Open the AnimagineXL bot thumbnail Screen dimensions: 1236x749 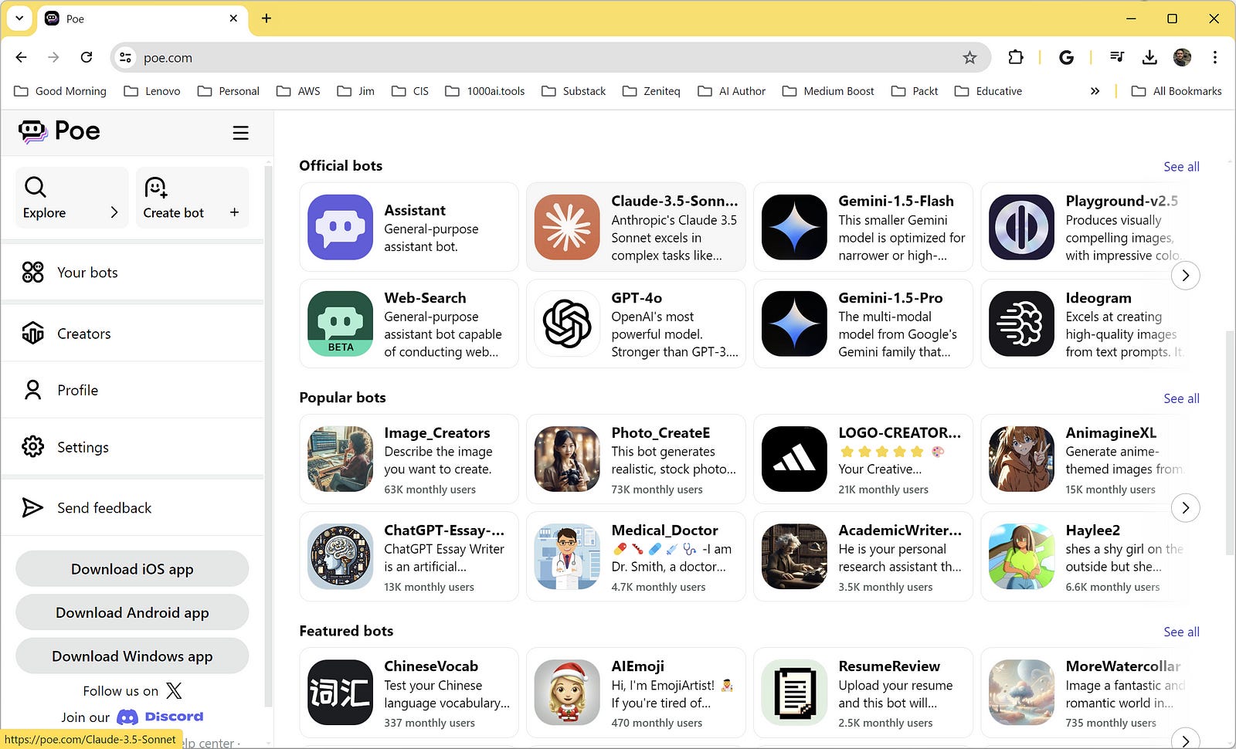click(x=1021, y=459)
